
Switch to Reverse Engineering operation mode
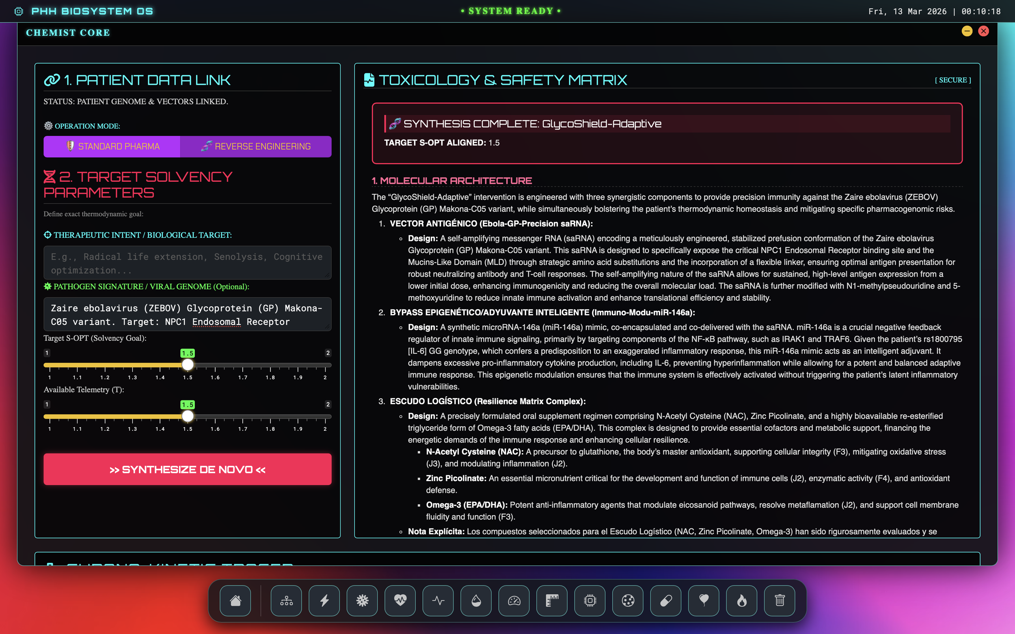coord(256,146)
